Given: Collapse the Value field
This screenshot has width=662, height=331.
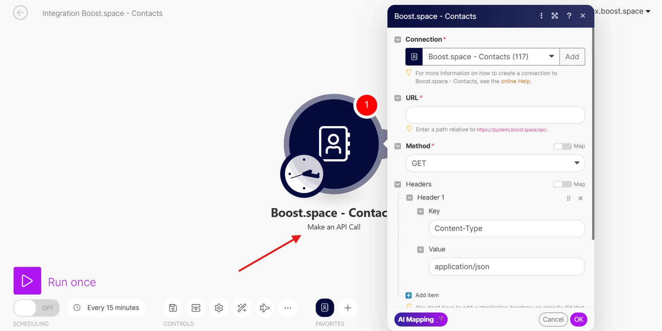Looking at the screenshot, I should [420, 249].
